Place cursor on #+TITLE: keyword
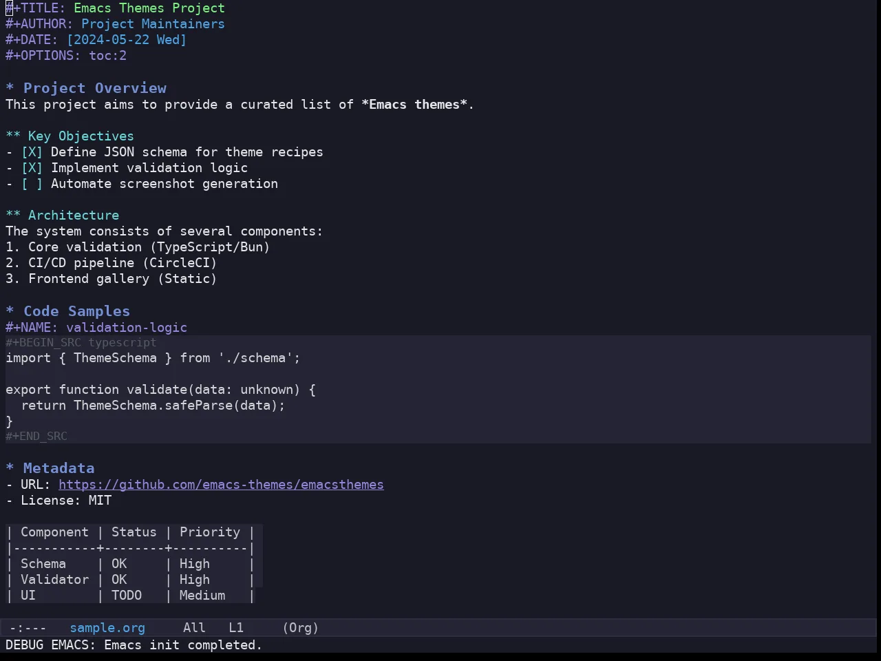Image resolution: width=881 pixels, height=661 pixels. pyautogui.click(x=36, y=8)
